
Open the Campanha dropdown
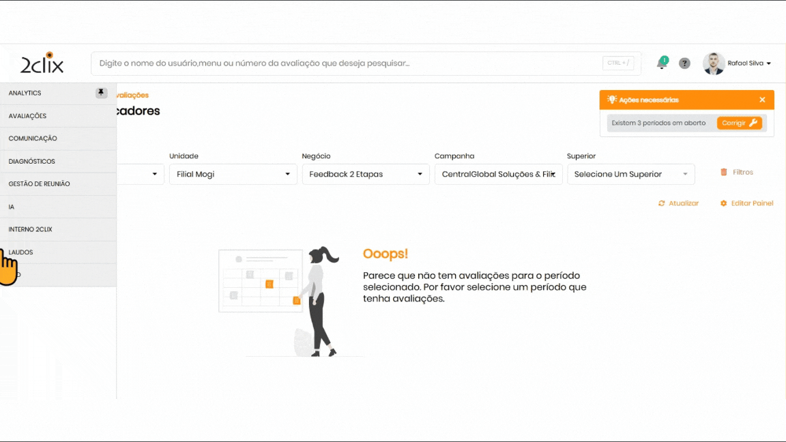(498, 174)
